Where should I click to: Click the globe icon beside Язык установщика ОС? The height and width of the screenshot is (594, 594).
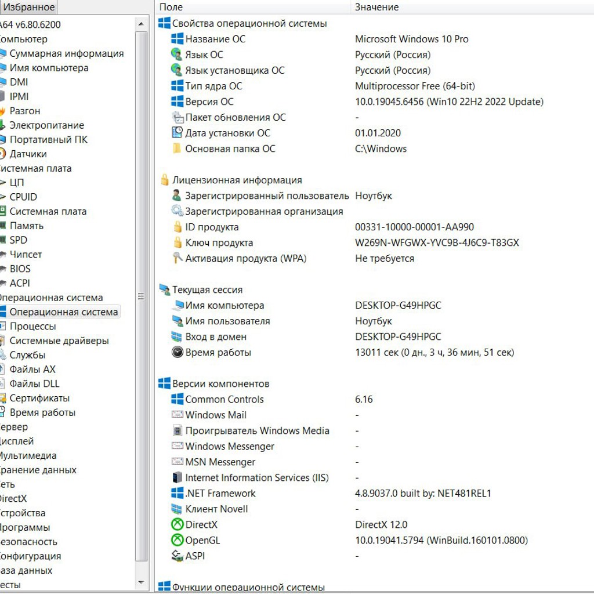coord(176,70)
